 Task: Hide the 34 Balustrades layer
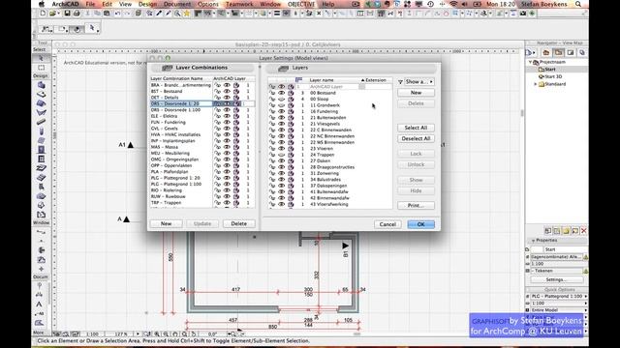(x=281, y=180)
